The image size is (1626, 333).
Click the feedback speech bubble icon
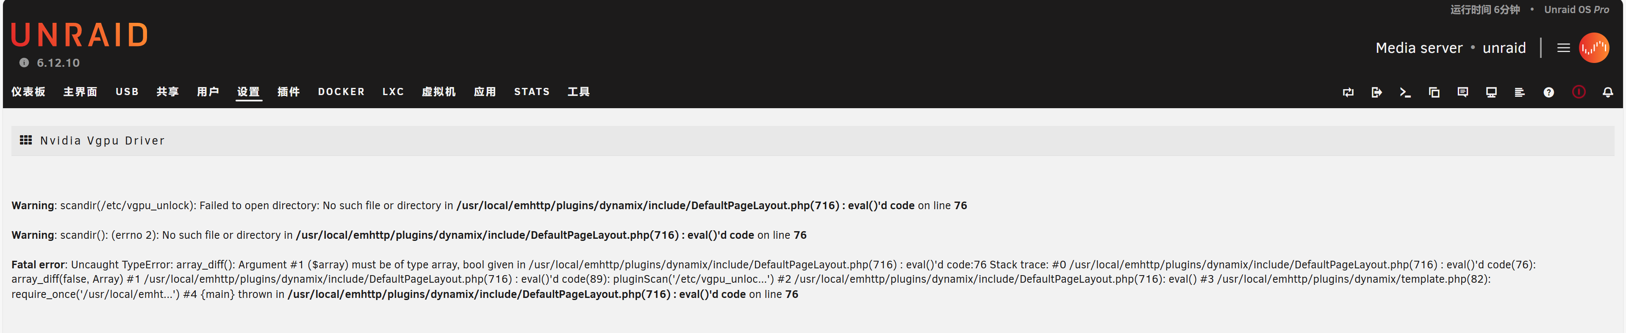pyautogui.click(x=1462, y=93)
